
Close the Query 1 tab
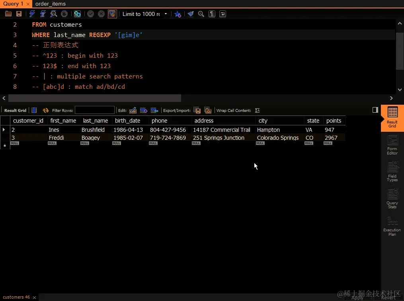[28, 4]
